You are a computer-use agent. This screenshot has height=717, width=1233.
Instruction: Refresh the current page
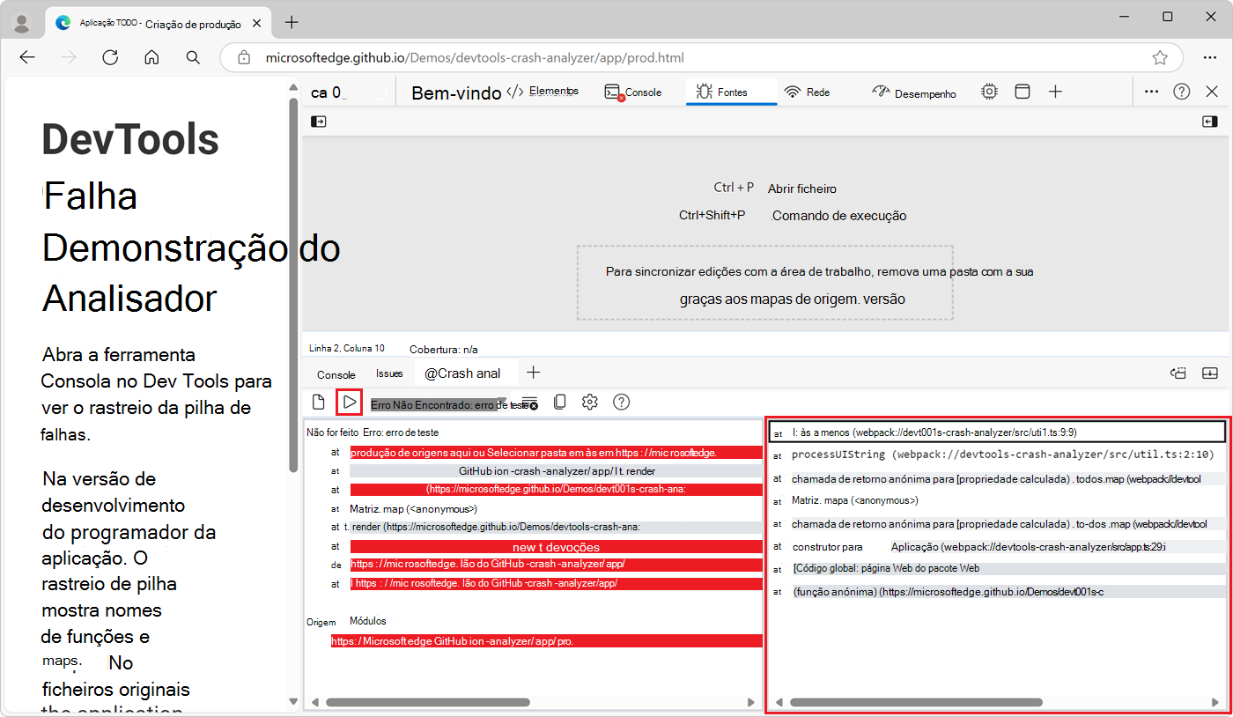(109, 56)
